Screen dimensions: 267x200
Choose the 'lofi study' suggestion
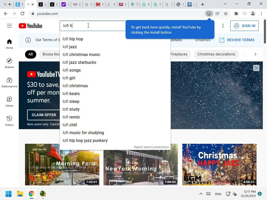pyautogui.click(x=115, y=109)
